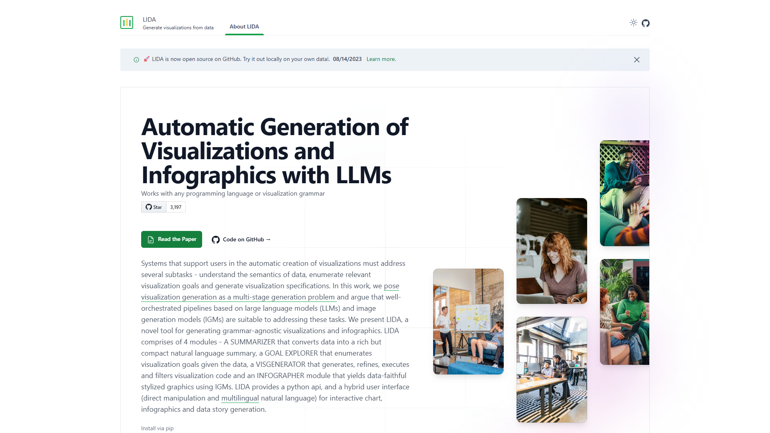Click the LIDA title in the header
The width and height of the screenshot is (770, 433).
[149, 19]
